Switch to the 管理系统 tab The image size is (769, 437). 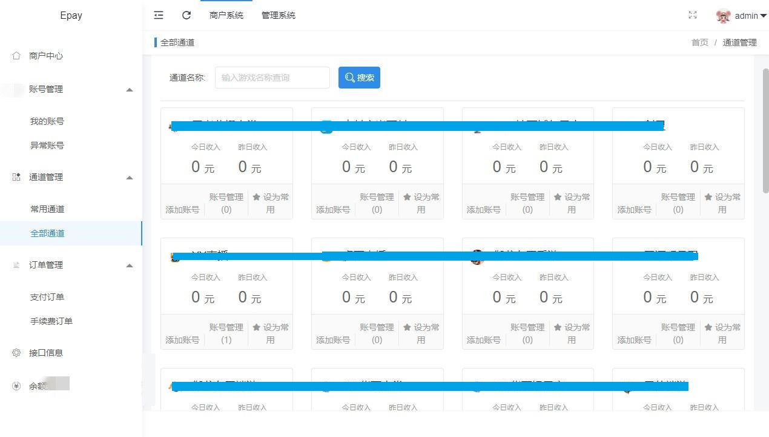279,16
